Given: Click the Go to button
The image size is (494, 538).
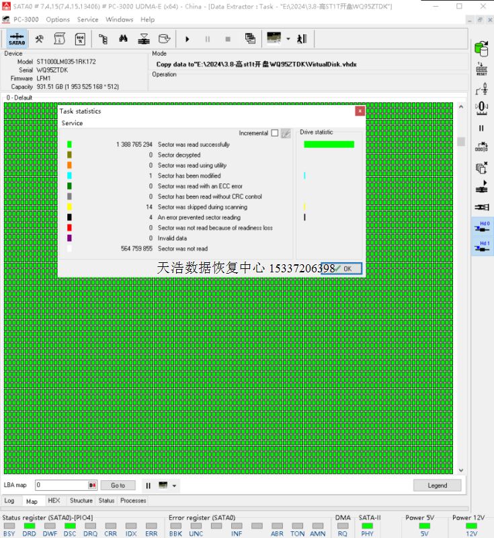Looking at the screenshot, I should pyautogui.click(x=118, y=486).
